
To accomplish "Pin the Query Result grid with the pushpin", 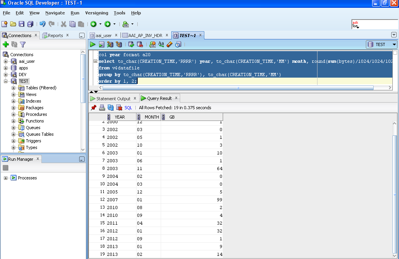I will (94, 108).
